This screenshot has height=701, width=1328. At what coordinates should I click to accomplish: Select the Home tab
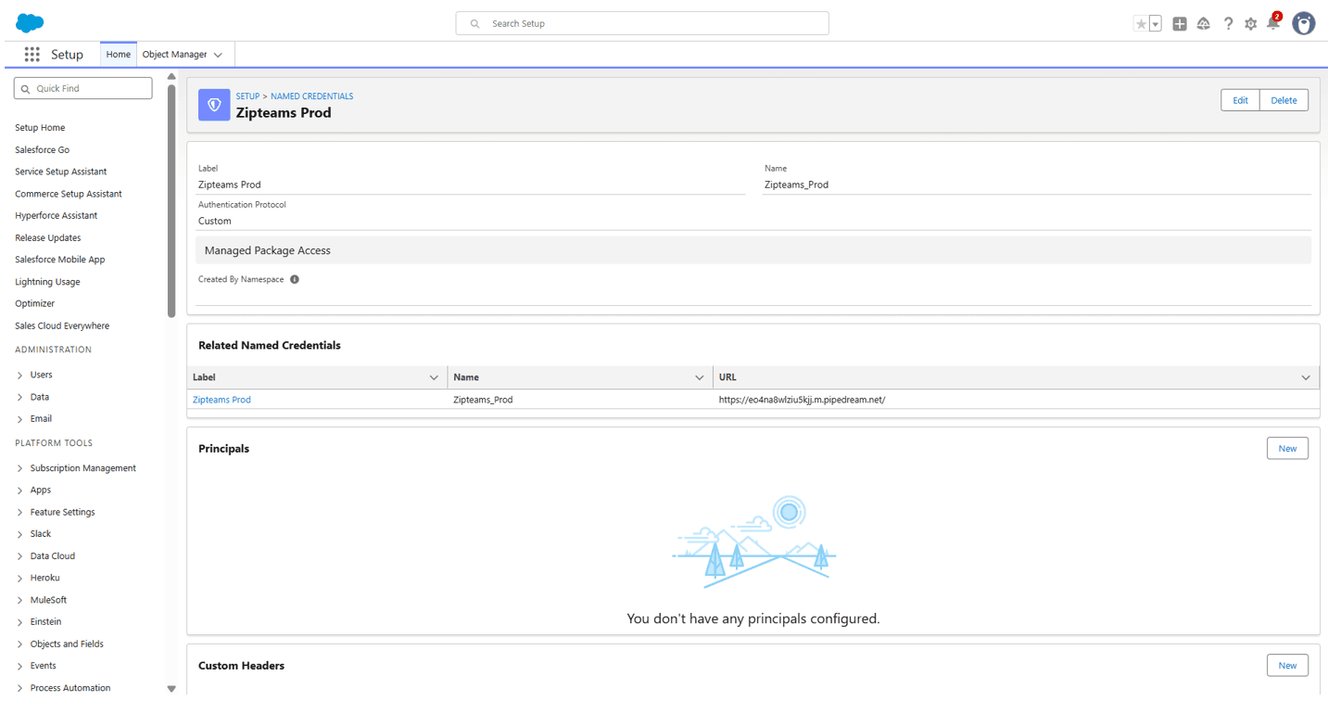[119, 55]
